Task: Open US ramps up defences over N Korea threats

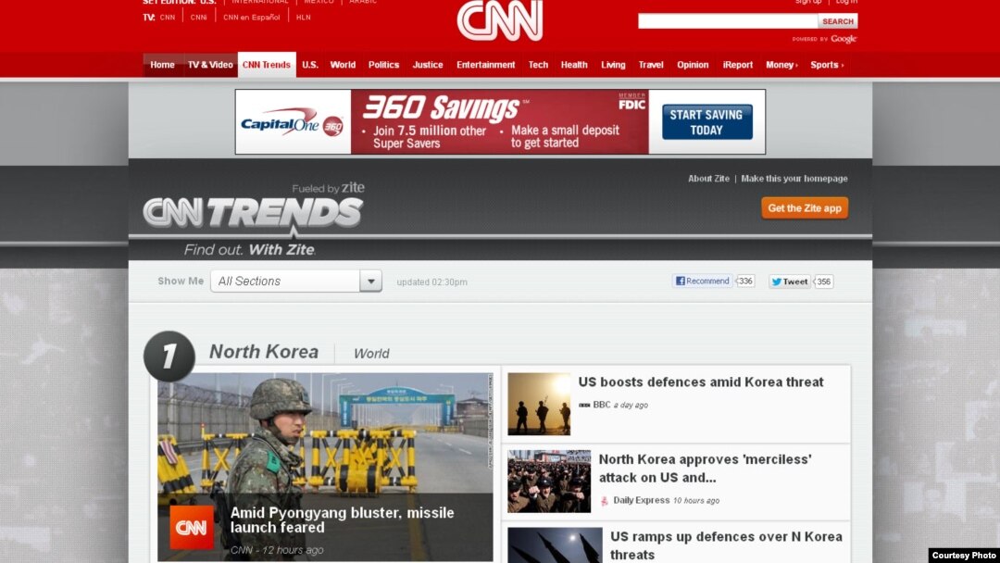Action: (x=726, y=545)
